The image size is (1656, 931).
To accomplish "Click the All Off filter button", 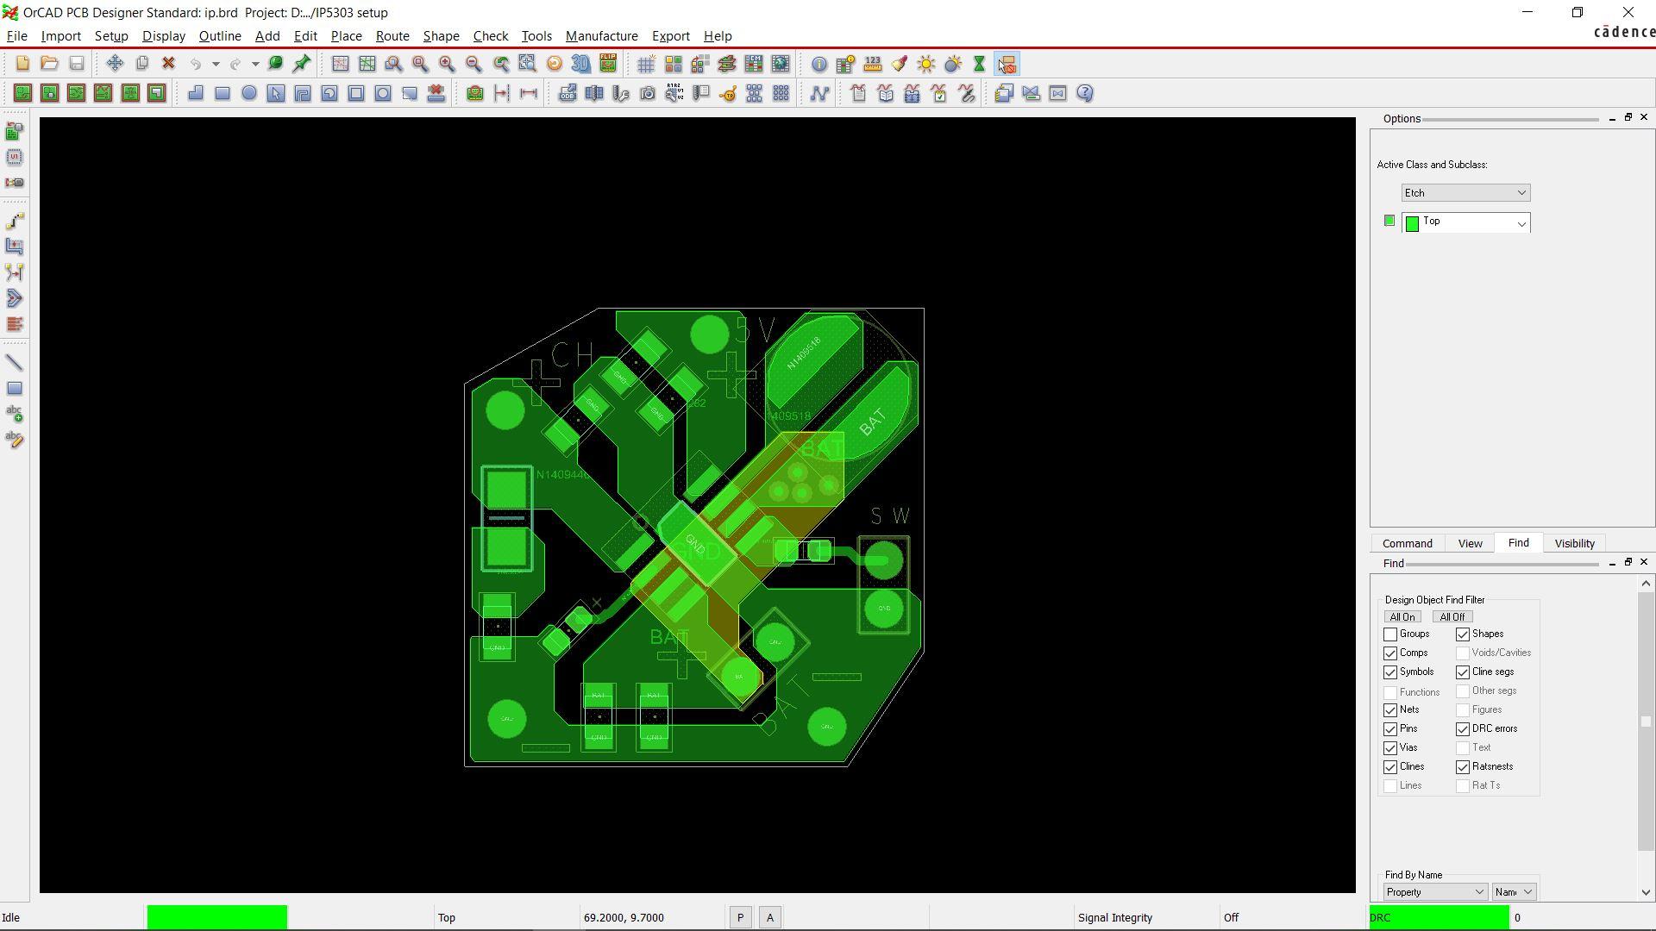I will coord(1452,617).
